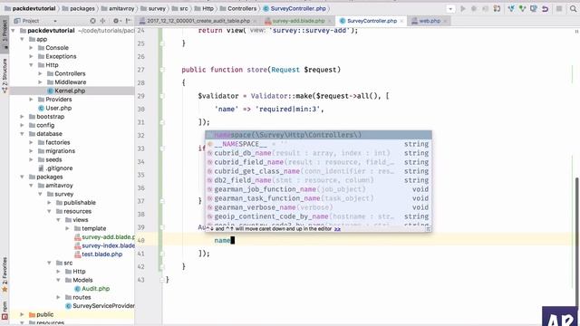Choose db2_field_name completion suggestion
Image resolution: width=580 pixels, height=326 pixels.
[x=318, y=180]
